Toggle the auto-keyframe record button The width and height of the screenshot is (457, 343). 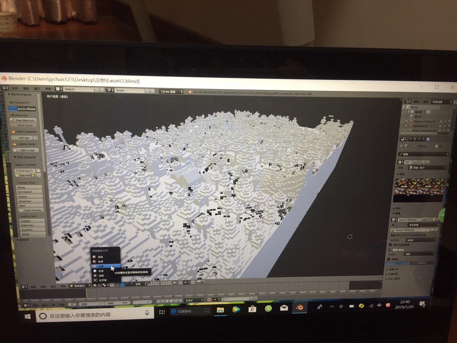point(209,299)
